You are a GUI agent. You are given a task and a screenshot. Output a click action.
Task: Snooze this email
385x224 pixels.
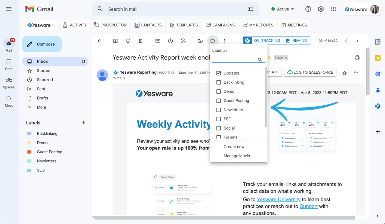tap(171, 41)
